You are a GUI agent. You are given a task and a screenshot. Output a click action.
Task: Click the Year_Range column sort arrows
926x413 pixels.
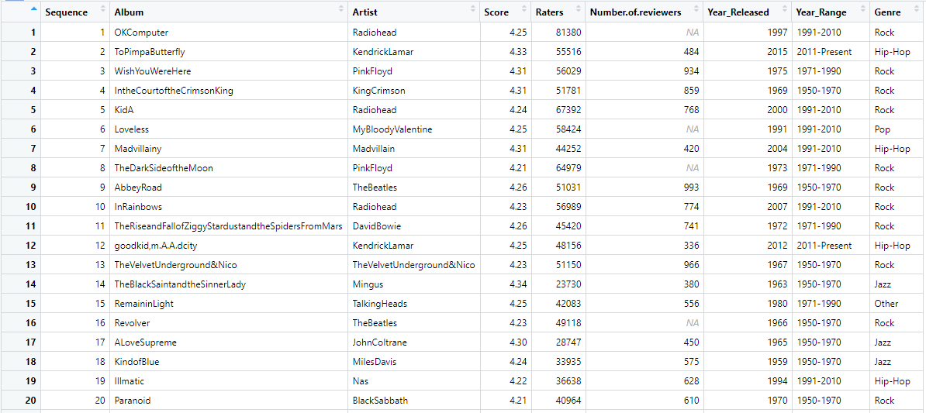click(x=863, y=9)
